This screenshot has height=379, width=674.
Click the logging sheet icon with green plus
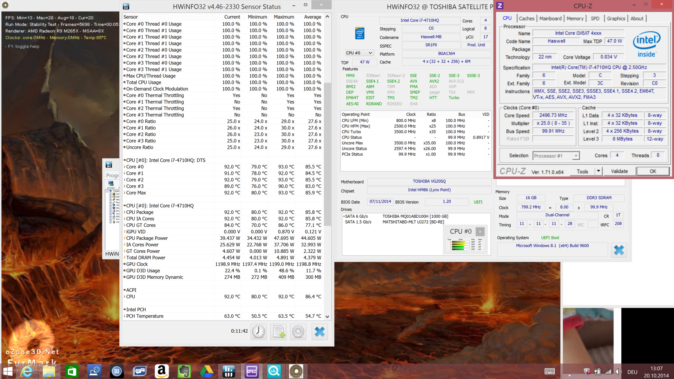point(279,332)
